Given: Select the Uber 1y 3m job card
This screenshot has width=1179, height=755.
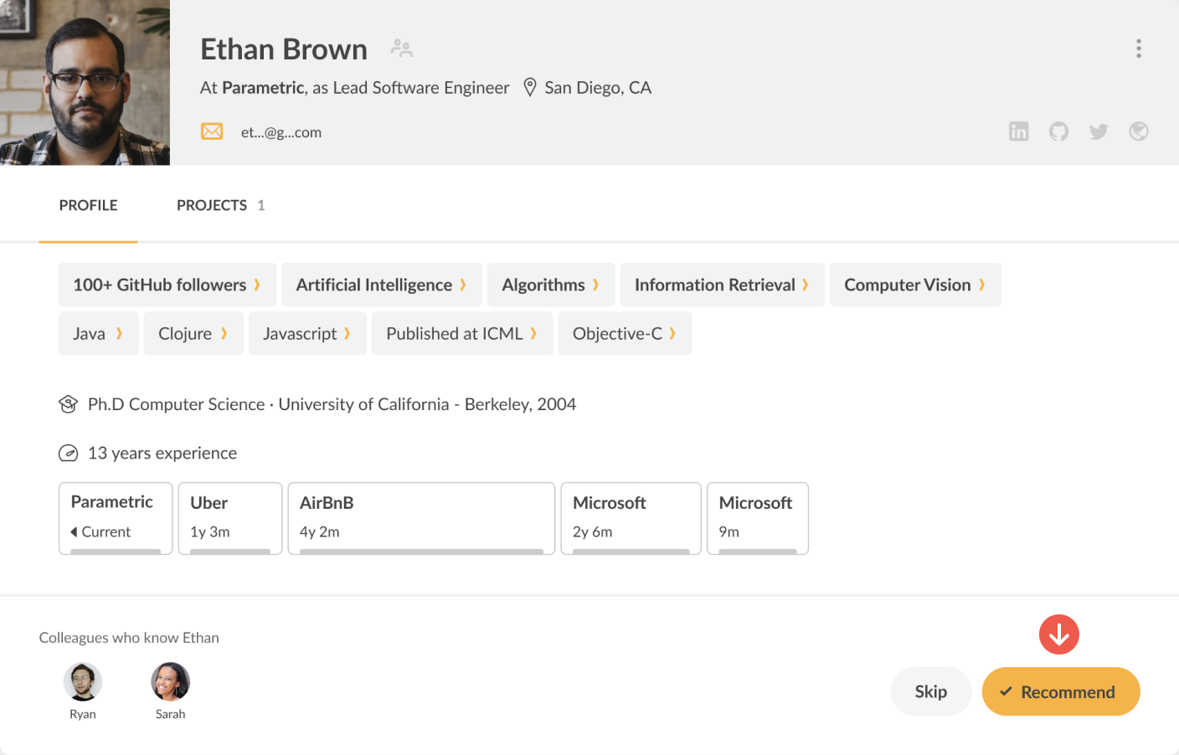Looking at the screenshot, I should point(230,518).
